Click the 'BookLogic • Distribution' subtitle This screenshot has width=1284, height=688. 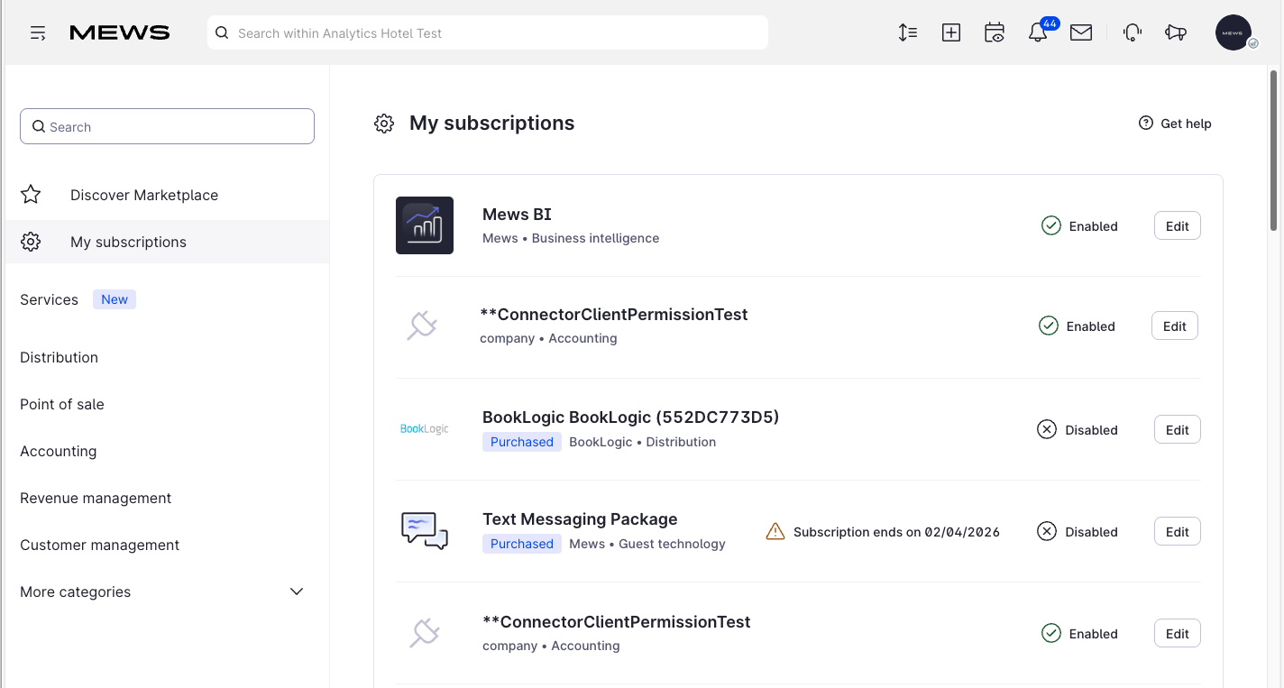point(642,442)
